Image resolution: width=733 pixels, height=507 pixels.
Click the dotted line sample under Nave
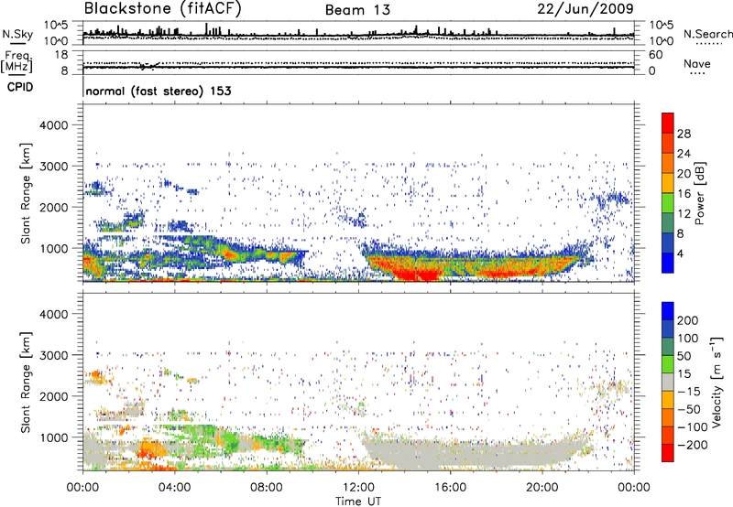[697, 74]
